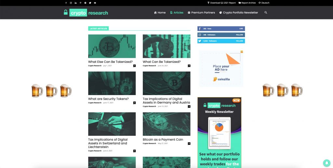The height and width of the screenshot is (168, 333).
Task: Open article What are Security Tokens?
Action: pyautogui.click(x=108, y=99)
